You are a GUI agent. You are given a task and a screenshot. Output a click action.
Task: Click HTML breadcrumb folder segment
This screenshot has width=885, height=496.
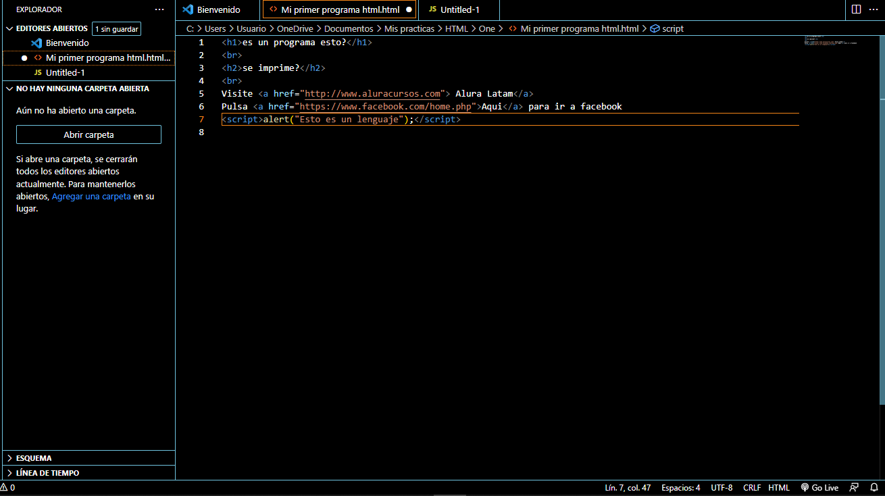point(457,29)
